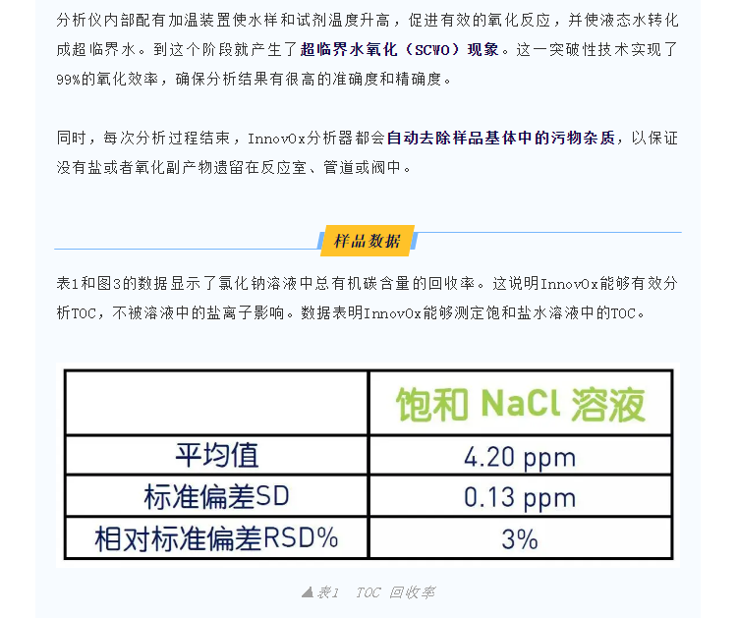
Task: Click the 0.13 ppm value cell
Action: point(520,497)
